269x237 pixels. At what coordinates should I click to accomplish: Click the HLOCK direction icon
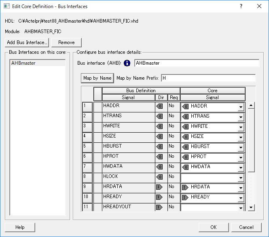coord(159,177)
